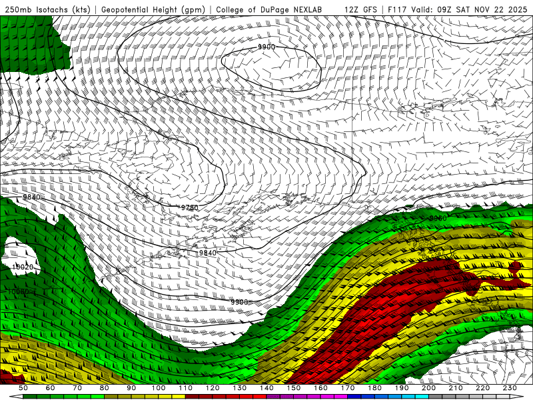533x400 pixels.
Task: Select the 90 knot scale label
Action: [x=131, y=388]
